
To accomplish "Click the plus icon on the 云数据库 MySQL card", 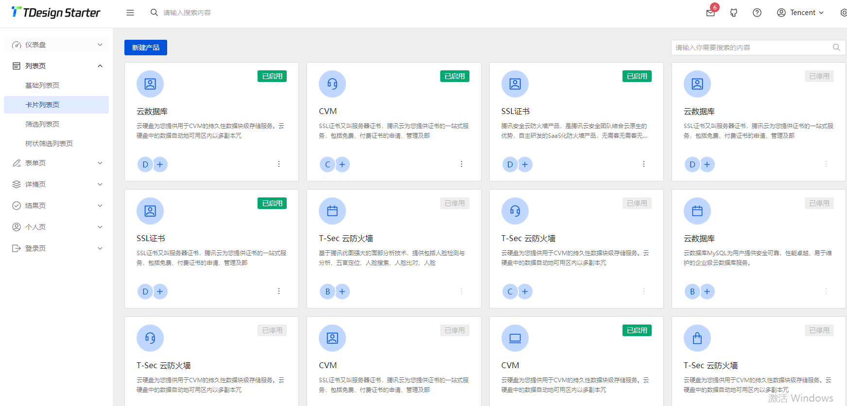I will pyautogui.click(x=707, y=292).
